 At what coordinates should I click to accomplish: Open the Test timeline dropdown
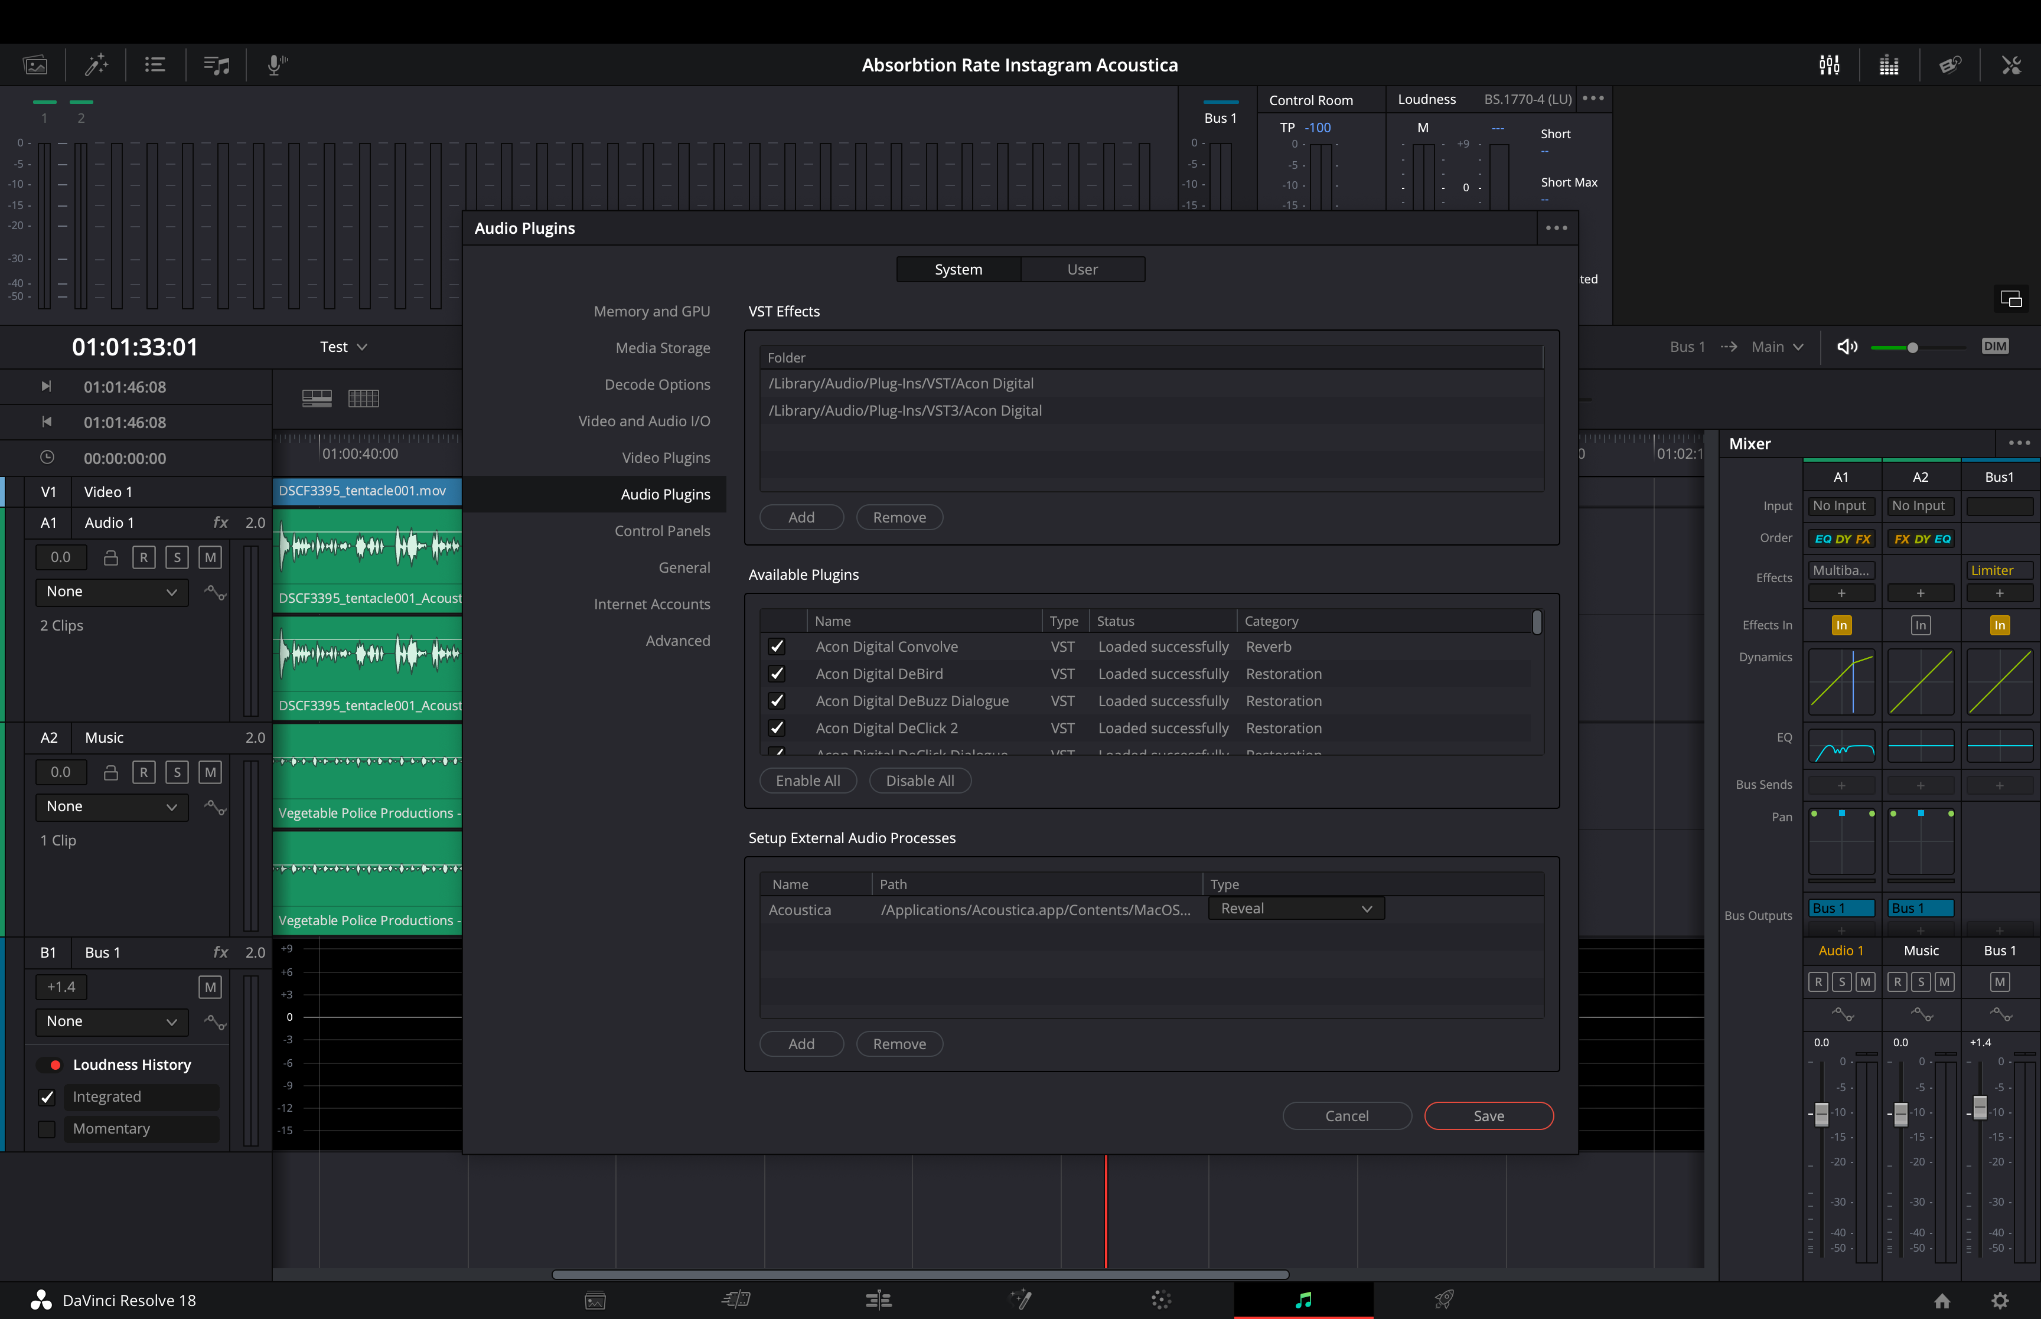pyautogui.click(x=344, y=347)
